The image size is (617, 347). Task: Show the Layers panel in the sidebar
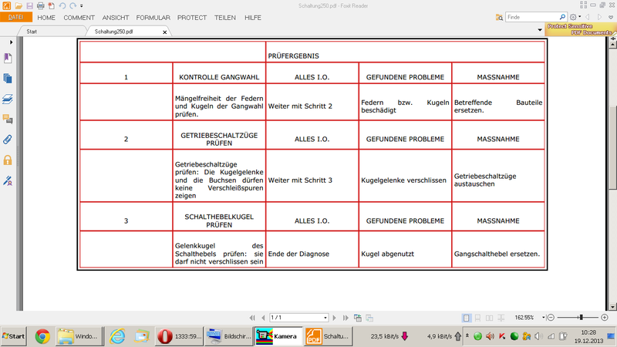coord(8,99)
